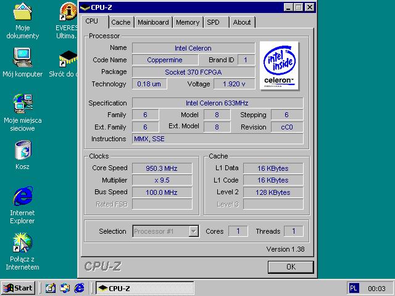Launch Internet Explorer from quick launch
395x296 pixels.
[x=80, y=288]
